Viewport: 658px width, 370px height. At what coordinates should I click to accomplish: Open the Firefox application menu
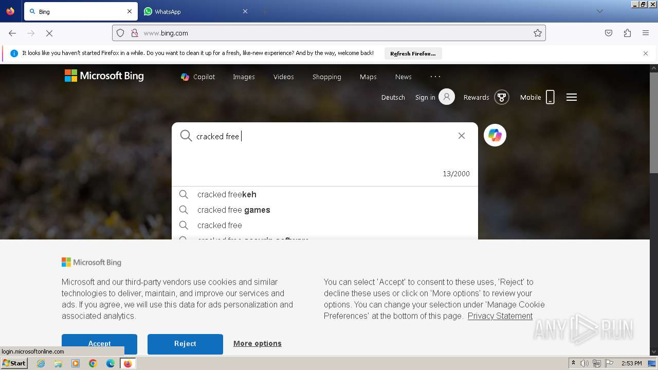tap(646, 33)
